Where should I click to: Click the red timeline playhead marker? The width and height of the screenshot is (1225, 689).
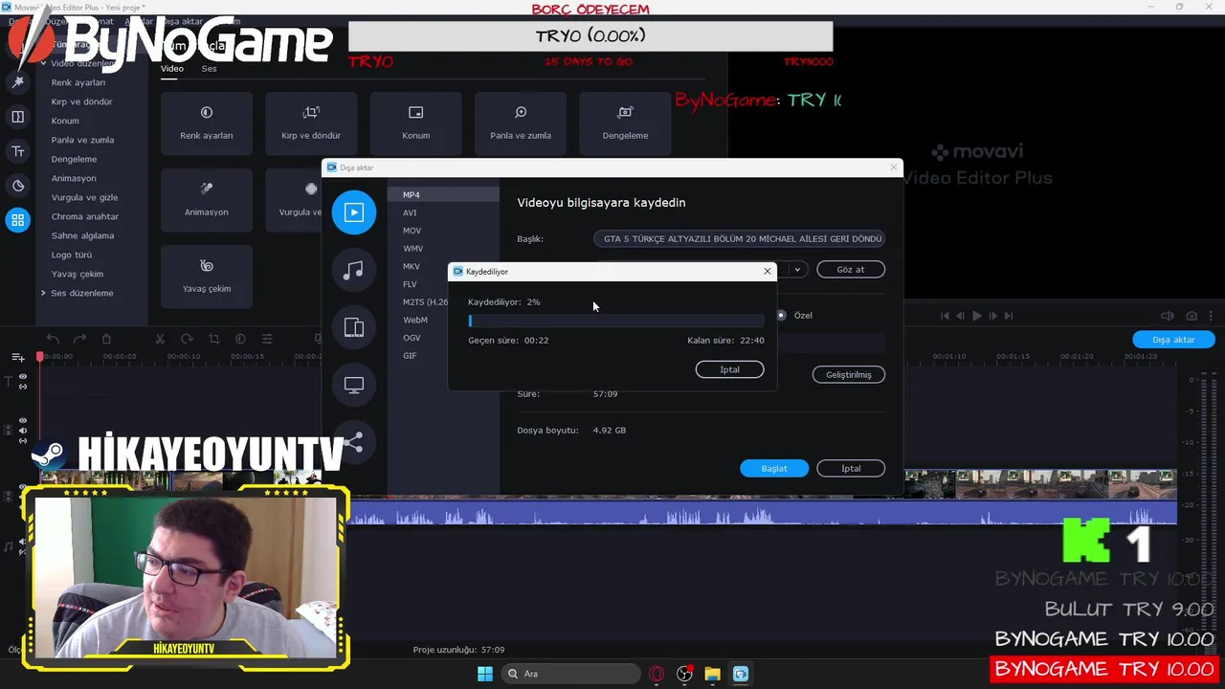pyautogui.click(x=40, y=357)
